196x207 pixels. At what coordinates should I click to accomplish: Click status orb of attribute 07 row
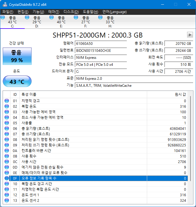click(7, 134)
